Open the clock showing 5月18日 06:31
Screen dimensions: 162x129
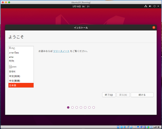81,6
